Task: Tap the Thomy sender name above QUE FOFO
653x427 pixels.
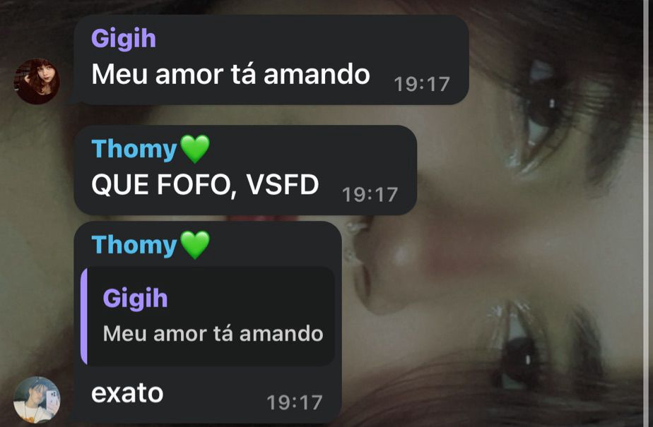Action: (134, 149)
